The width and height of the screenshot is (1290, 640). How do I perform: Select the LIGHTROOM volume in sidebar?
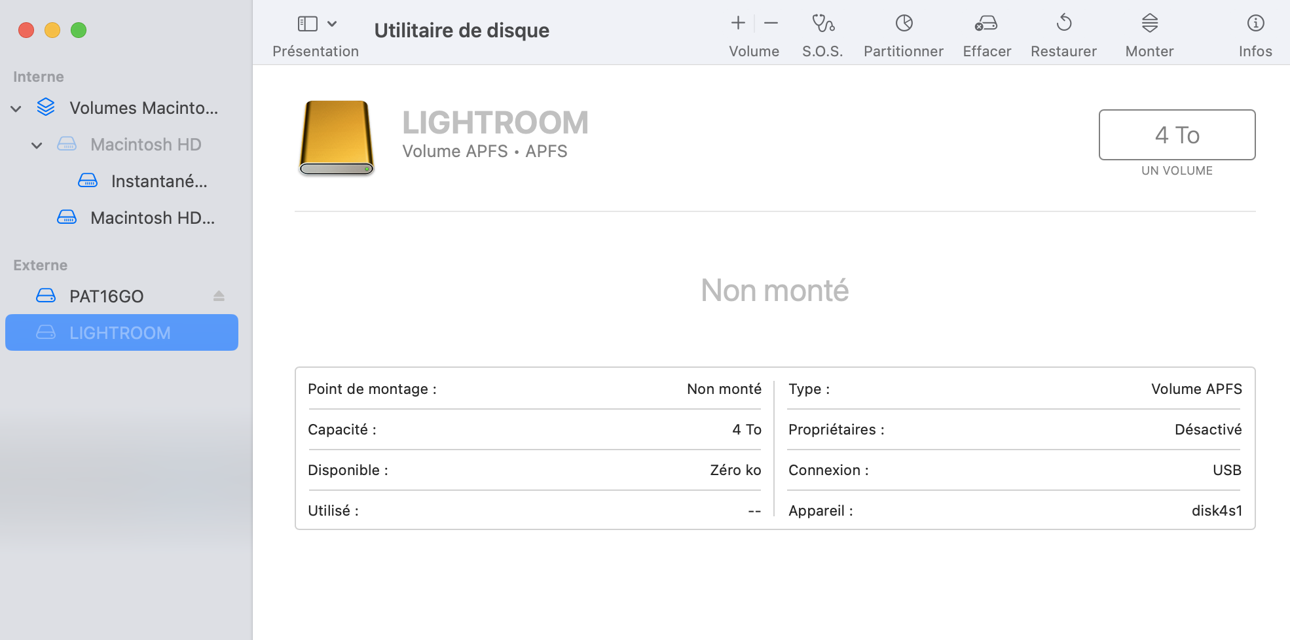(x=122, y=332)
